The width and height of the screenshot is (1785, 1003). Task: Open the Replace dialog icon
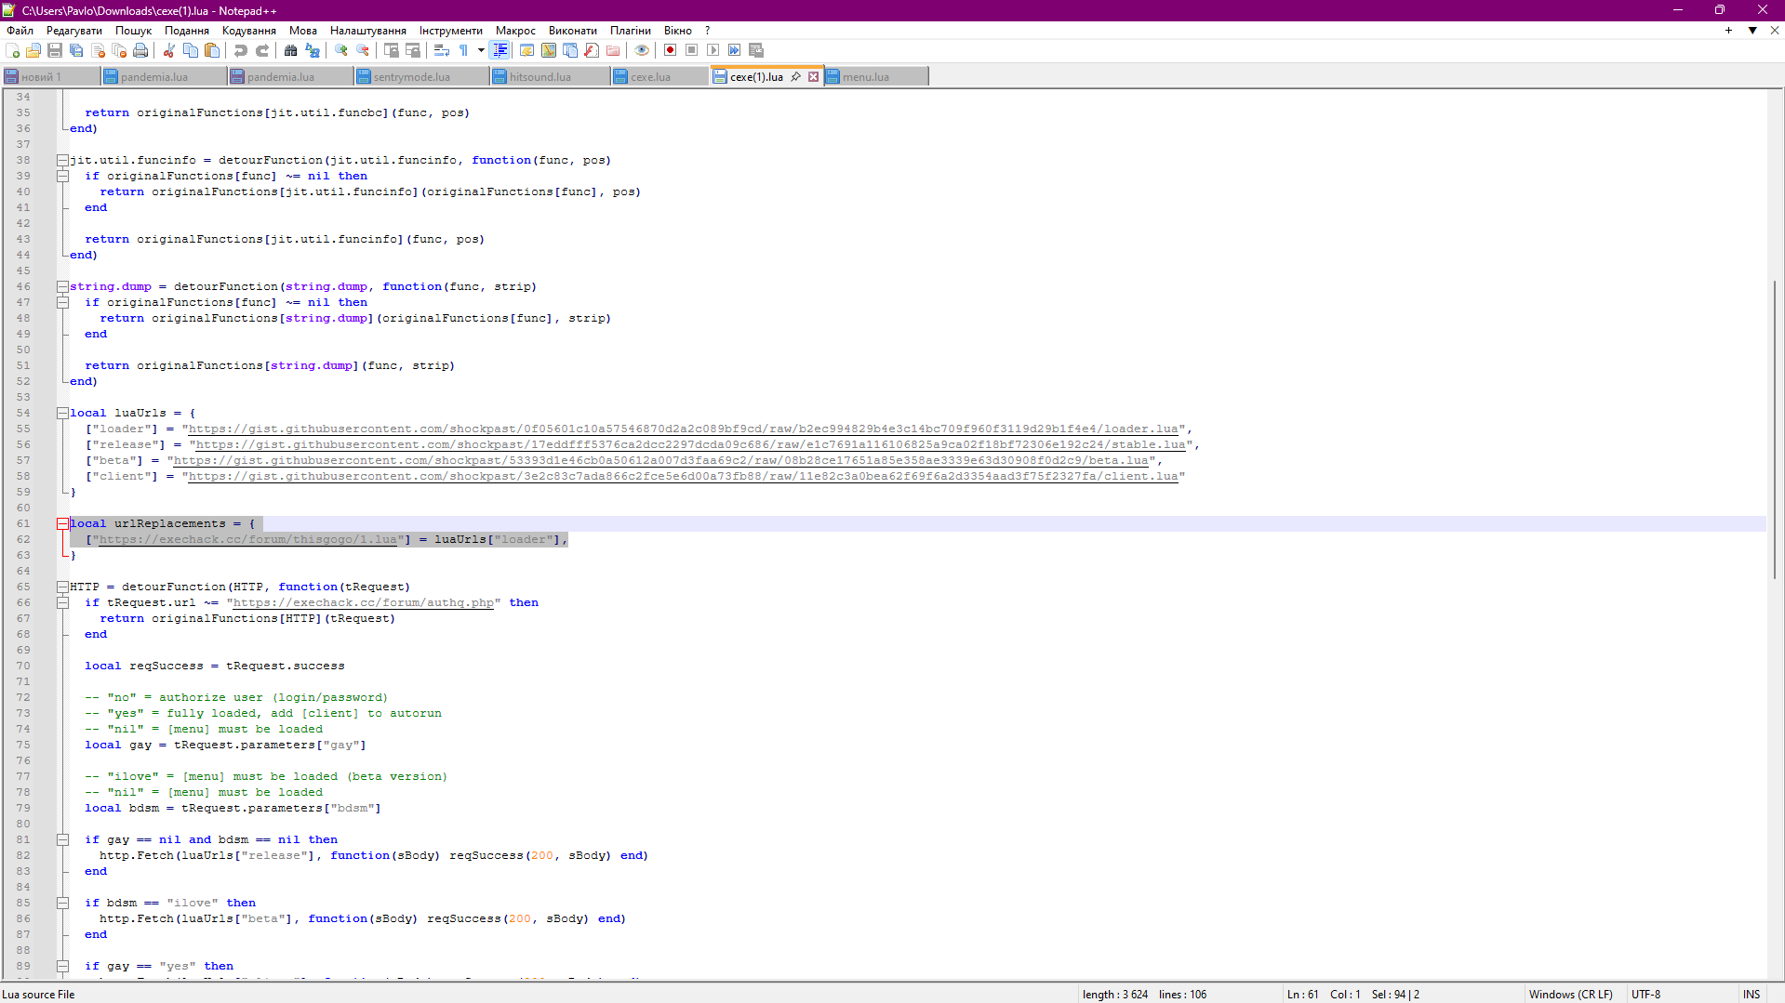pos(313,50)
